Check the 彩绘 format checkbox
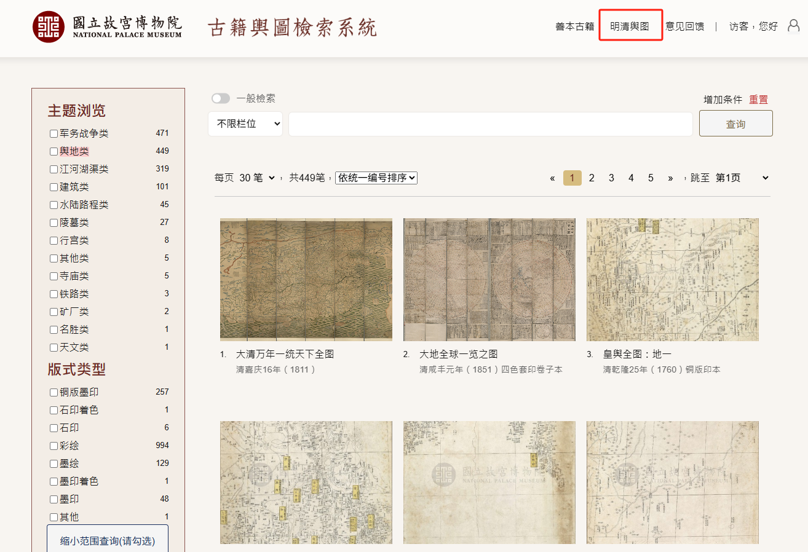 (x=53, y=446)
